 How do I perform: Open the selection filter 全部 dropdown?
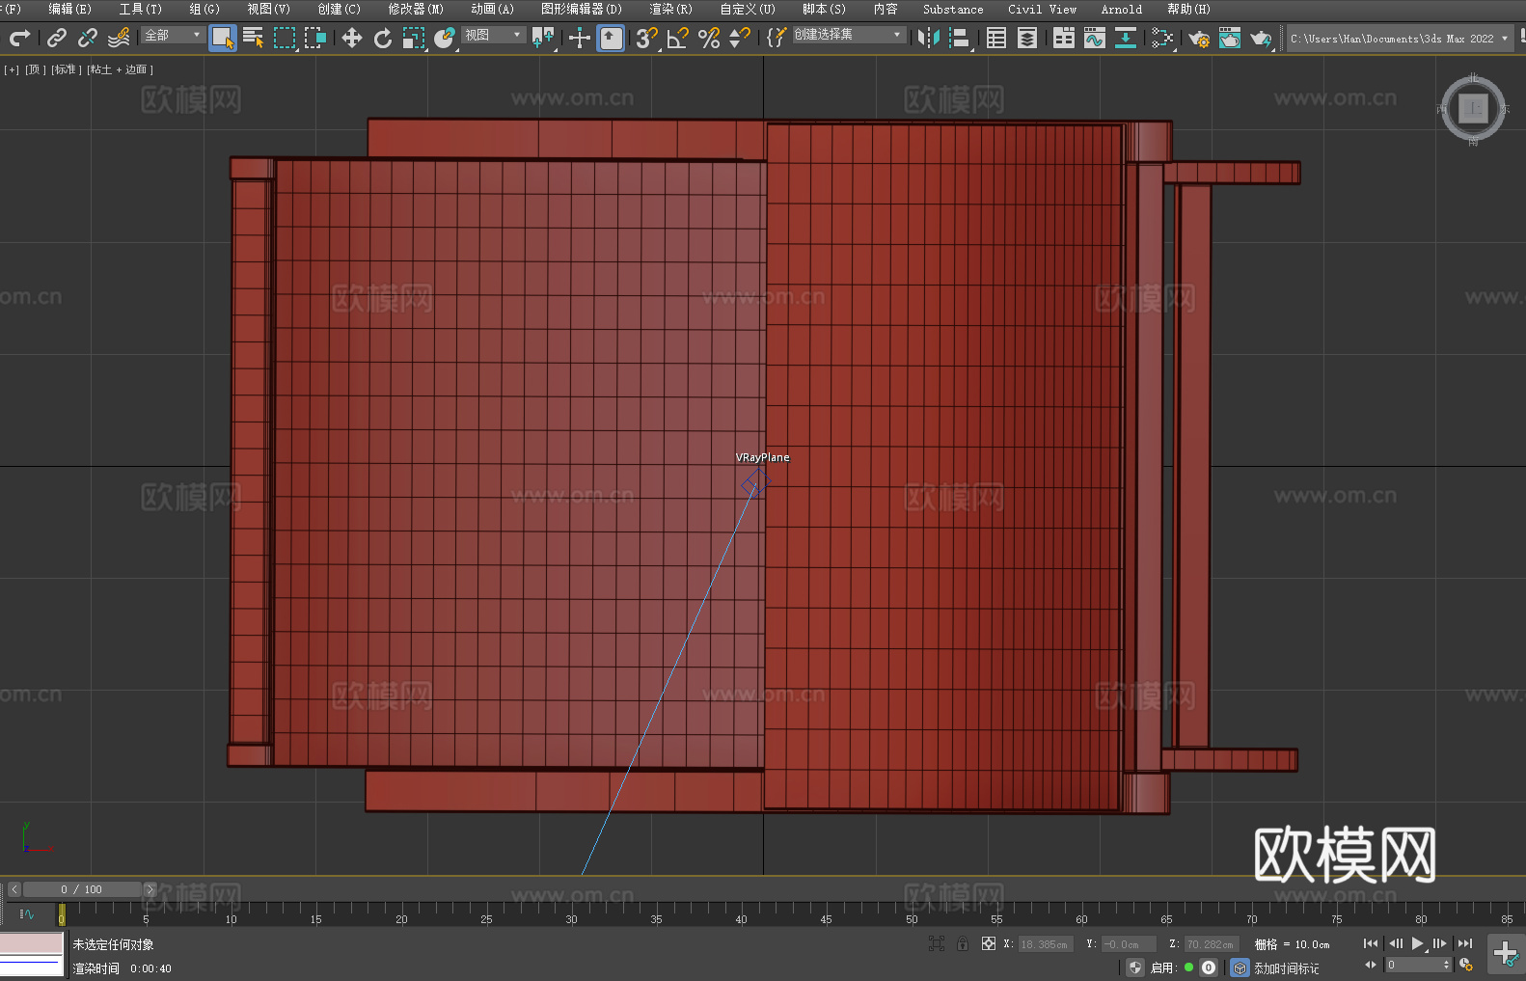point(173,35)
